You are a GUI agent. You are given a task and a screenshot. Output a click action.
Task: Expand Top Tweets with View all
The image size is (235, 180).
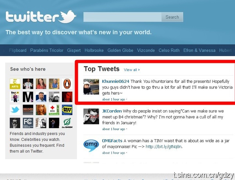[132, 70]
